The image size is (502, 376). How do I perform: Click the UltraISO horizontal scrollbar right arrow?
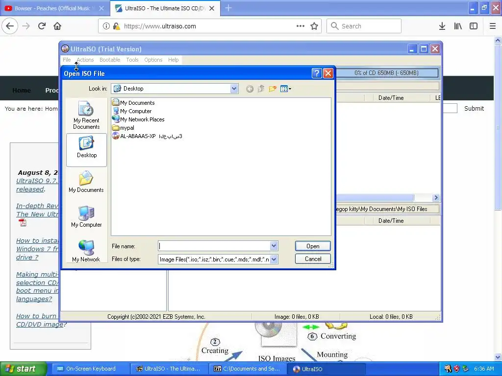tap(436, 198)
